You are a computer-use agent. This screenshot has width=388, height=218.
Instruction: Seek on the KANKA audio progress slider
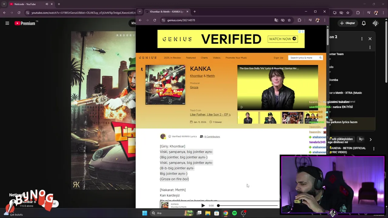[248, 206]
